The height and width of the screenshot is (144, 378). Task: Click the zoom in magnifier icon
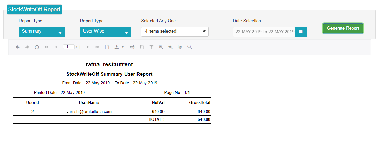161,47
